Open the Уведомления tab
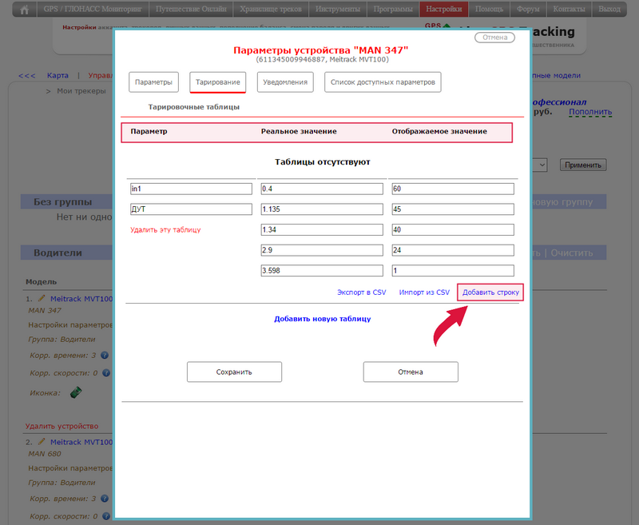 tap(285, 82)
